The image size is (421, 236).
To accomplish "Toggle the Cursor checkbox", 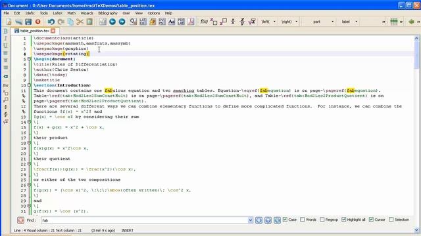I will coord(371,220).
